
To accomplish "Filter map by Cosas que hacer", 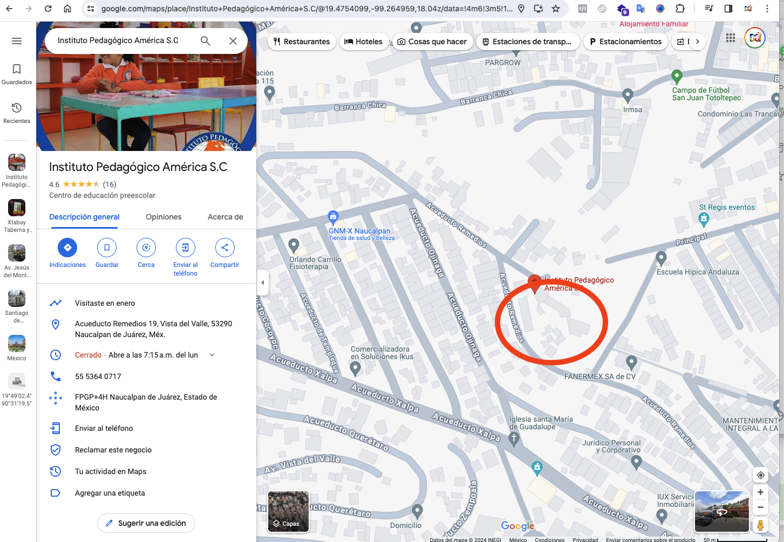I will pyautogui.click(x=433, y=42).
